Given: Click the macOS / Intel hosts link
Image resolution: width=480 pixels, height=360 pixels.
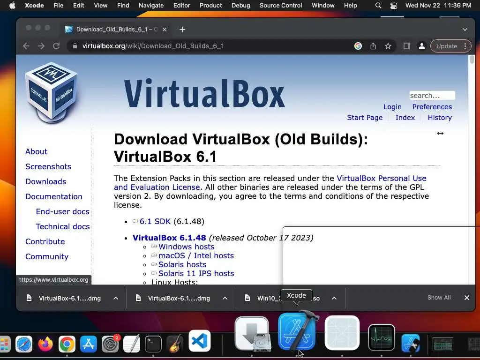Looking at the screenshot, I should [196, 255].
